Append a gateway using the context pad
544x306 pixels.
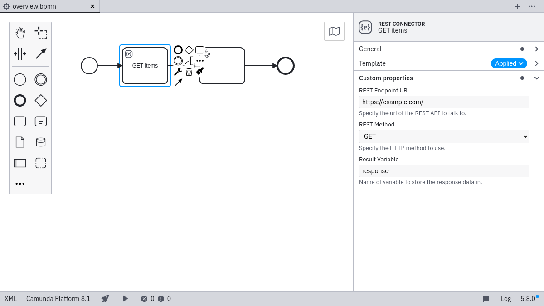pyautogui.click(x=189, y=49)
